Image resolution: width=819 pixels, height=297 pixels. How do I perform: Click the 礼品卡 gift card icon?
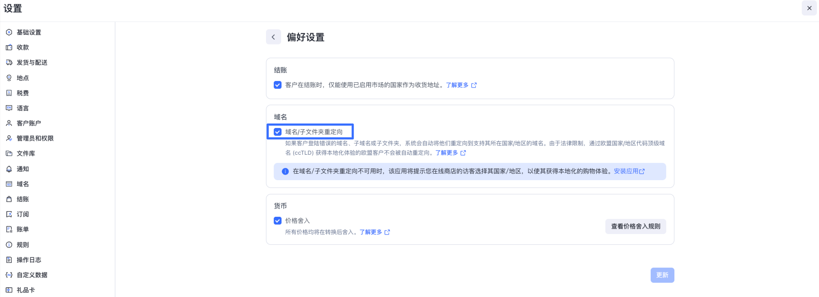point(9,290)
